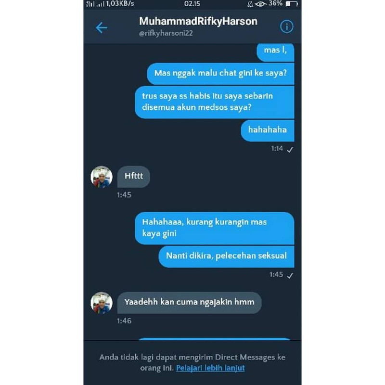This screenshot has height=385, width=385.
Task: Tap the MuhammadRifkyHarson name in the header
Action: click(198, 21)
